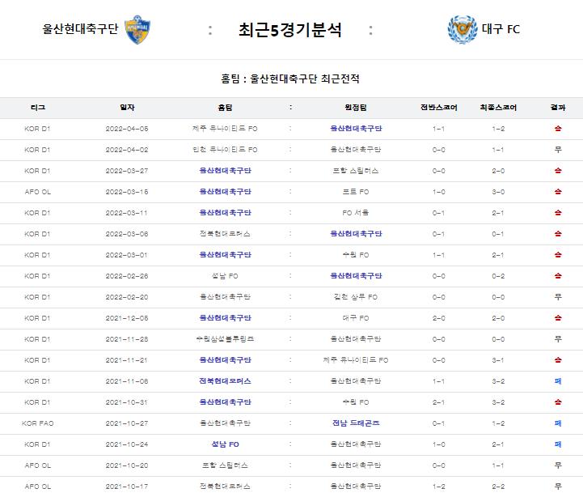
Task: Click the 결과 column header
Action: pos(558,108)
